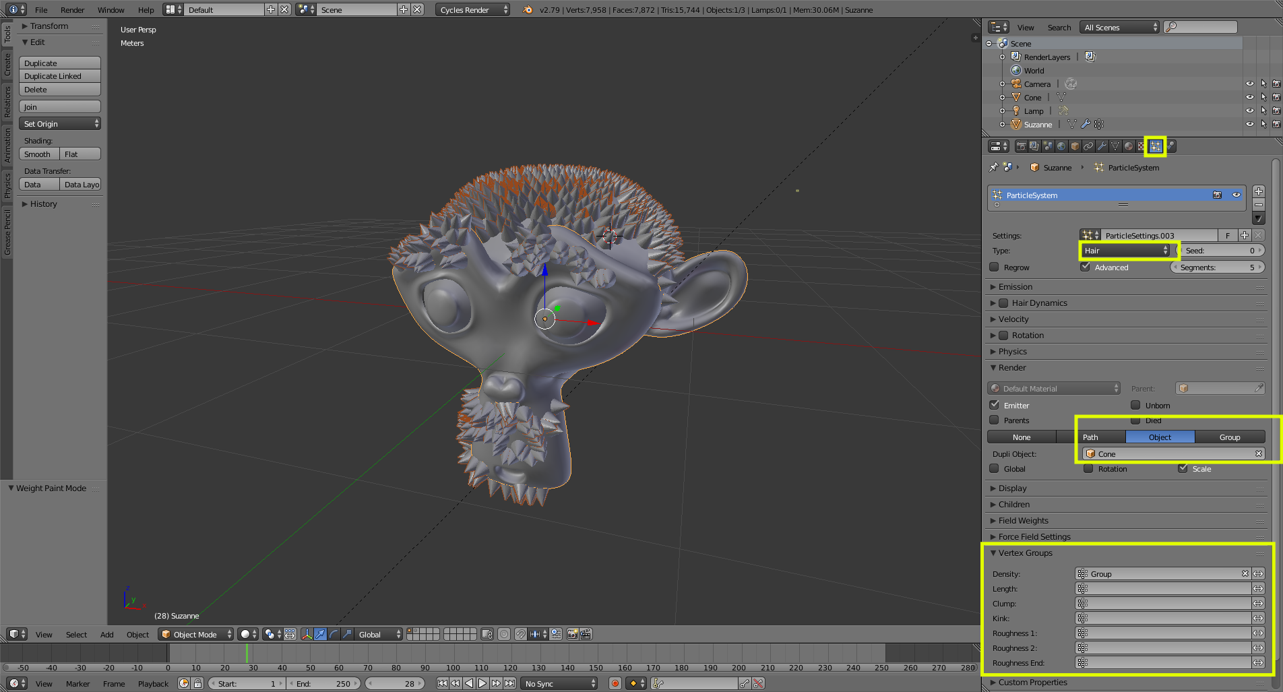This screenshot has height=692, width=1283.
Task: Enable the Global dupli checkbox
Action: 994,468
